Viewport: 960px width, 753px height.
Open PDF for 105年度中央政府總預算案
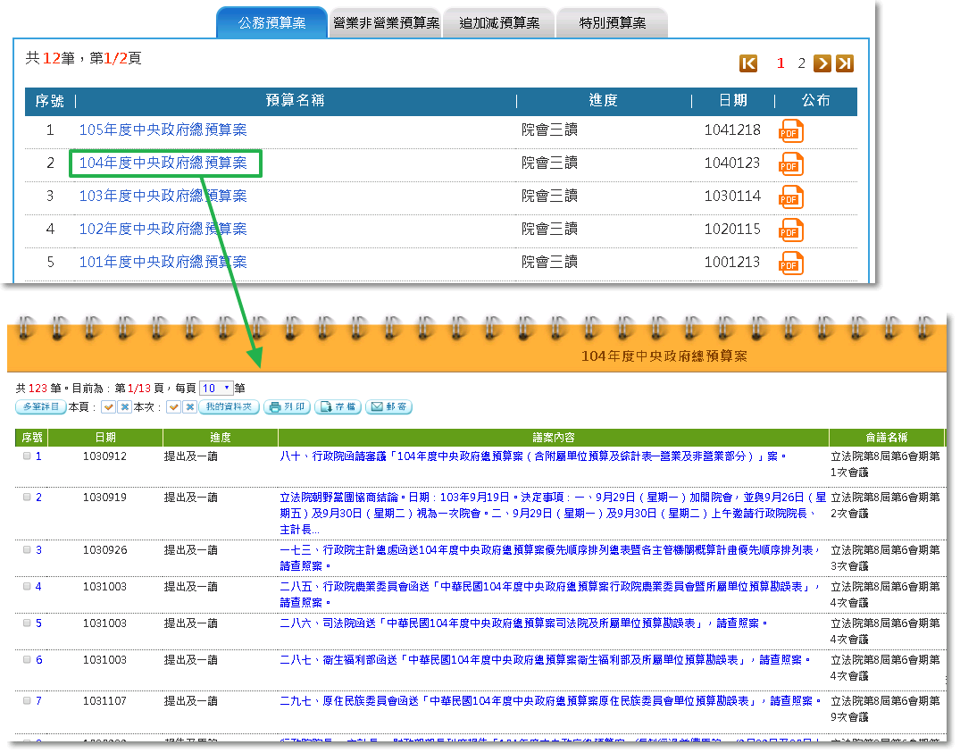coord(791,130)
